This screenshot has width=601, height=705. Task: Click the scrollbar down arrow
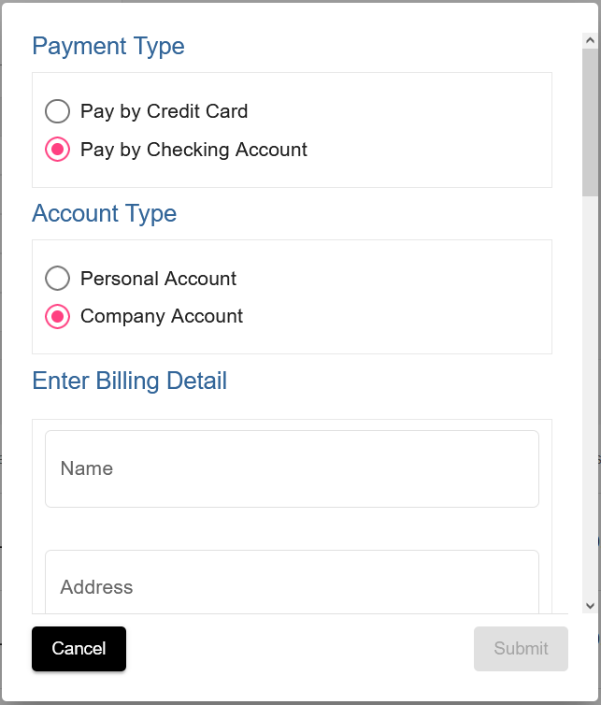(590, 606)
